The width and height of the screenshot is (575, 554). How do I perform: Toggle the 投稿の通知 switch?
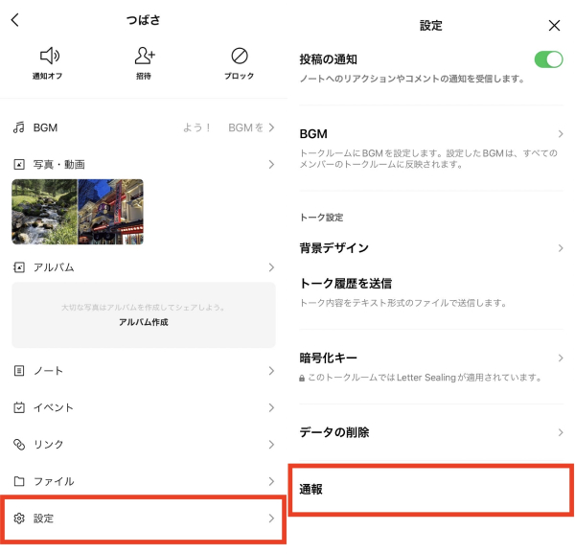548,59
